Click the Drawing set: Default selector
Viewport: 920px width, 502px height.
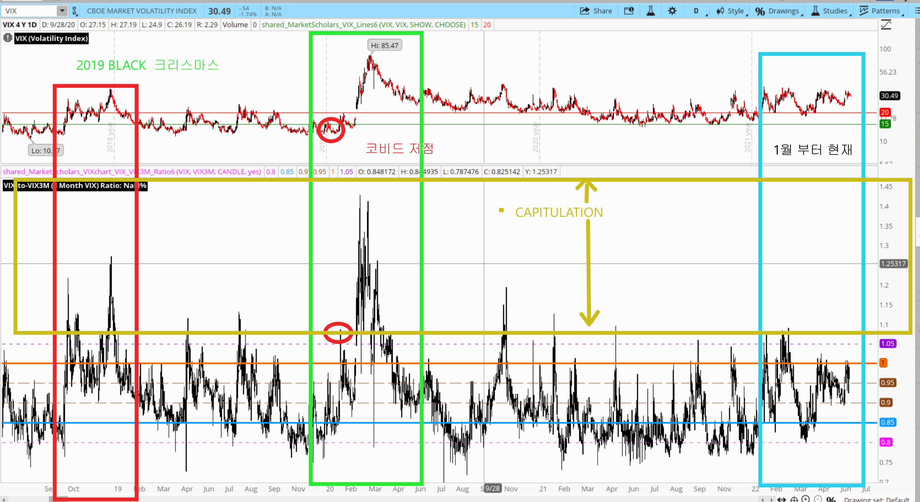tap(876, 499)
